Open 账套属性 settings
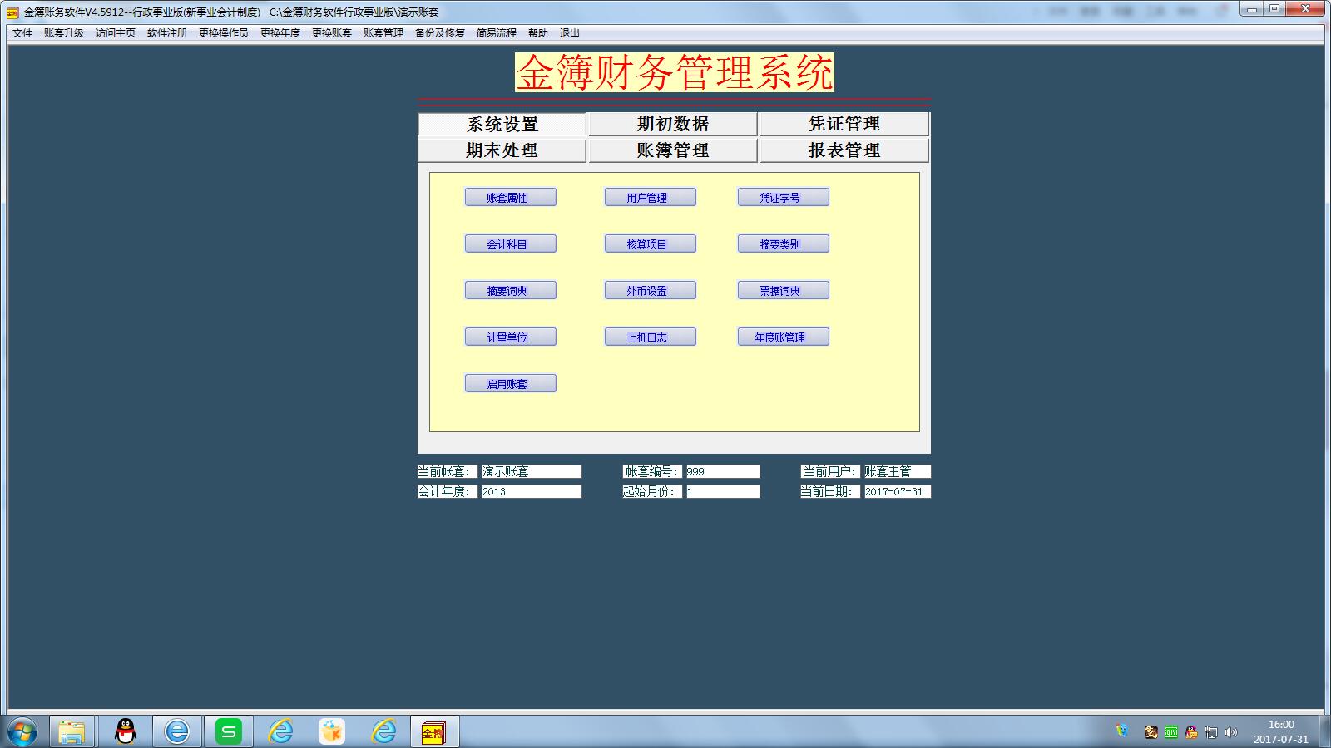1331x748 pixels. [510, 197]
